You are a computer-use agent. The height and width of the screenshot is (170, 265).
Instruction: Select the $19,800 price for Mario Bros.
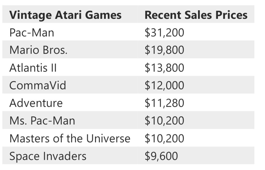tap(164, 50)
